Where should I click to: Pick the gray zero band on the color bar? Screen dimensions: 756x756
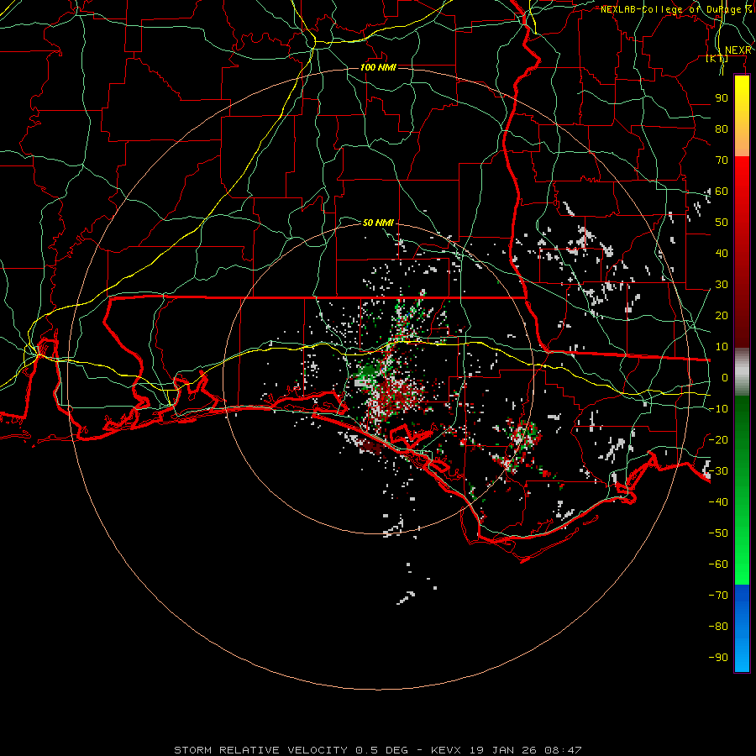click(742, 372)
